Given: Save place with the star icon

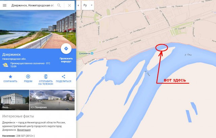Looking at the screenshot, I should (10, 77).
